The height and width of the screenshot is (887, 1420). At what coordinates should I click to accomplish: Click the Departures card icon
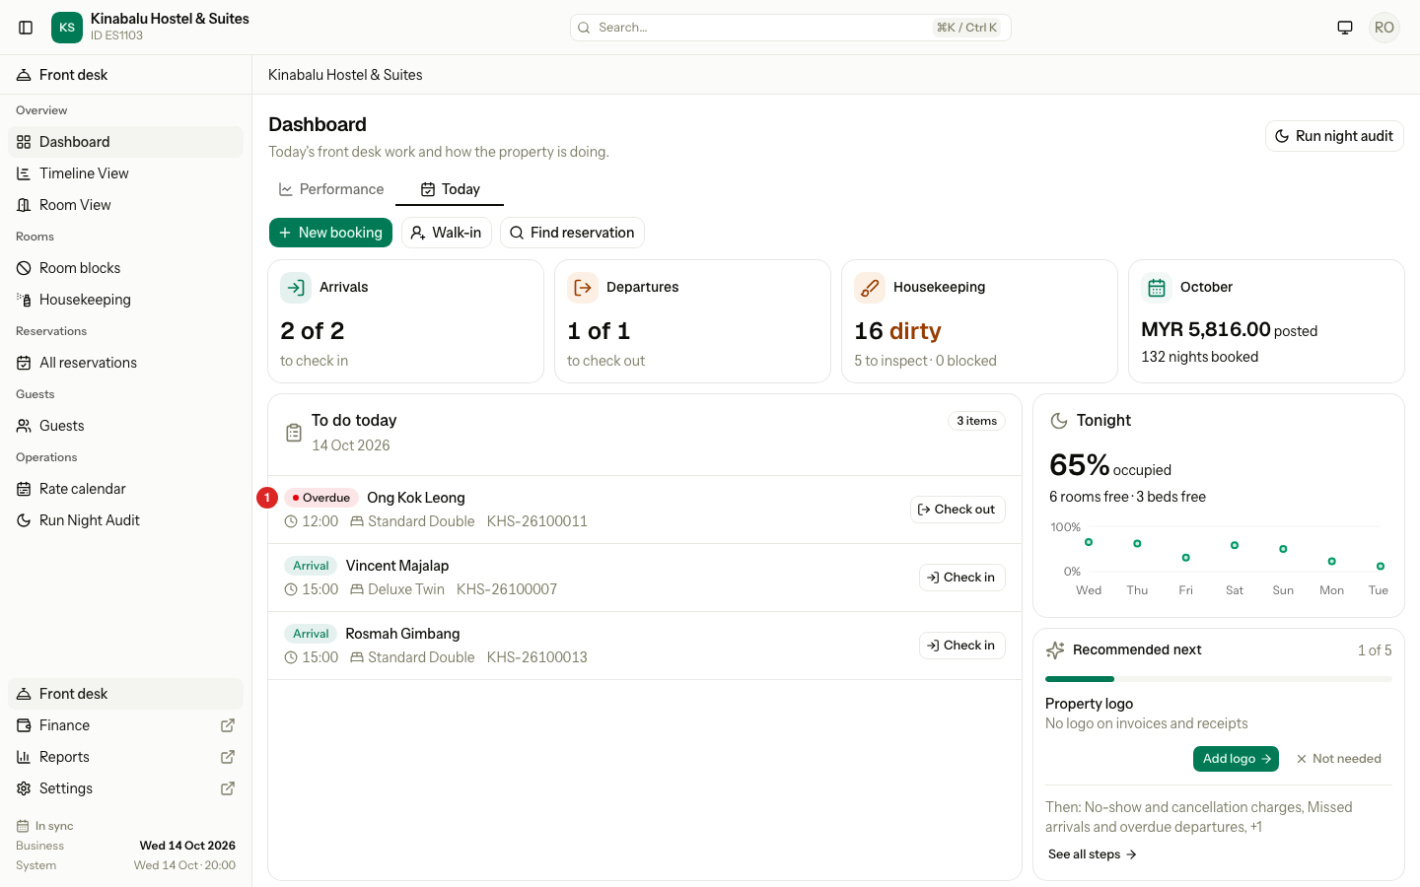583,288
